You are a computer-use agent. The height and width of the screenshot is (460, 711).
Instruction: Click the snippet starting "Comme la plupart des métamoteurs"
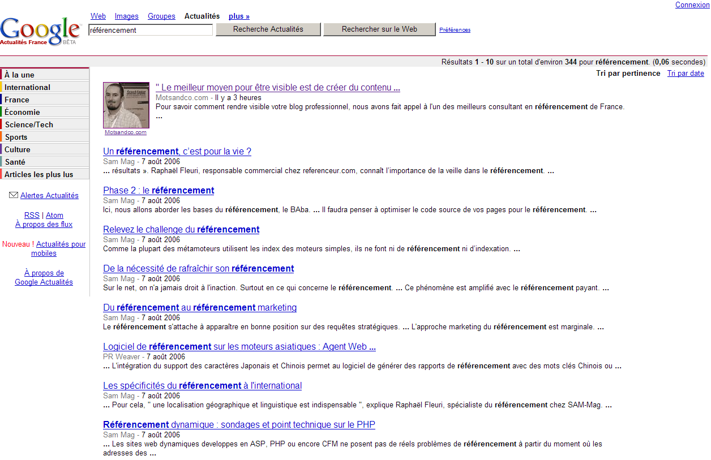point(311,249)
